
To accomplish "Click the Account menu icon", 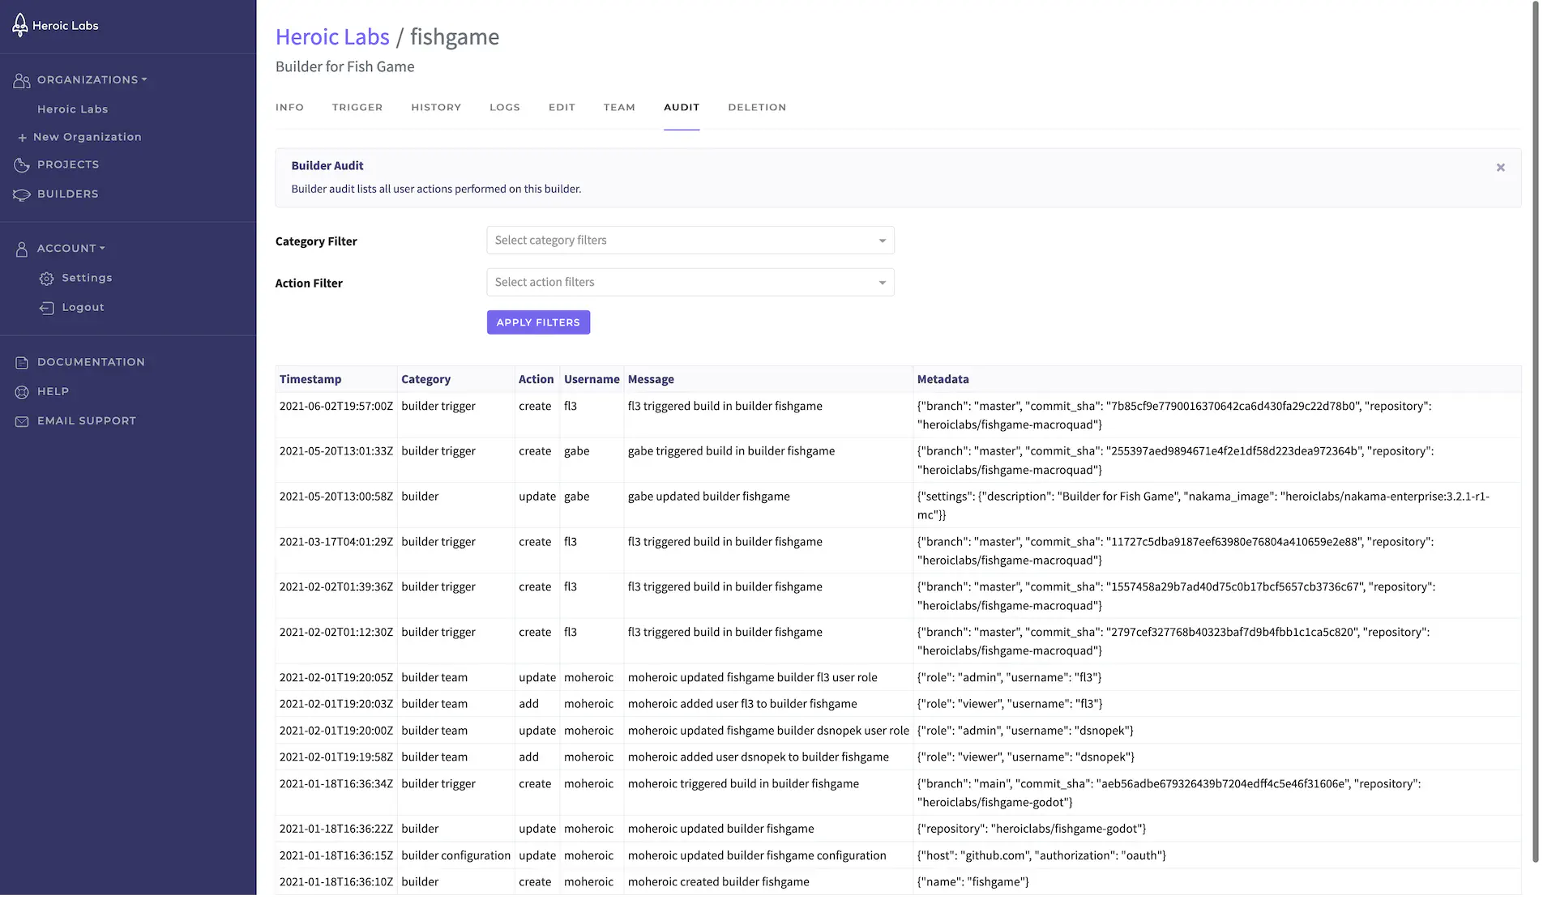I will click(x=22, y=249).
